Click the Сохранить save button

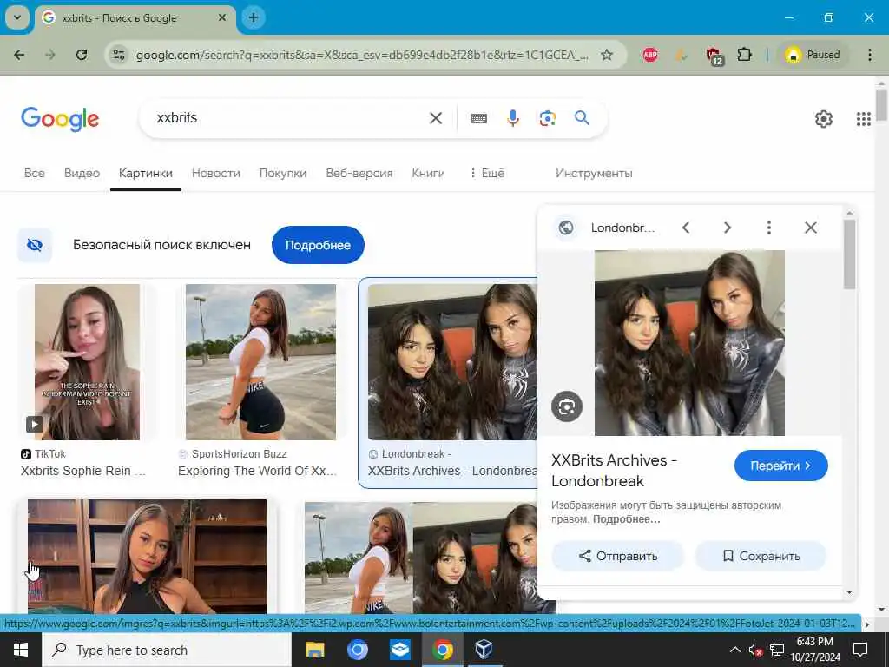point(761,556)
